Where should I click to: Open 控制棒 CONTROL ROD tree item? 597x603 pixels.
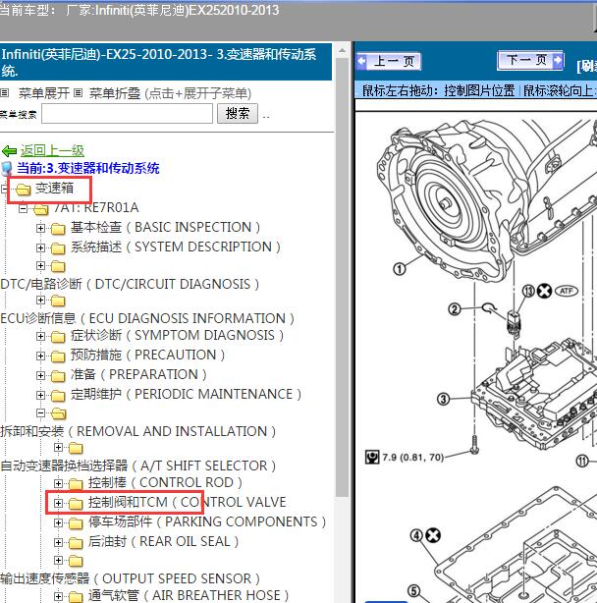click(165, 482)
